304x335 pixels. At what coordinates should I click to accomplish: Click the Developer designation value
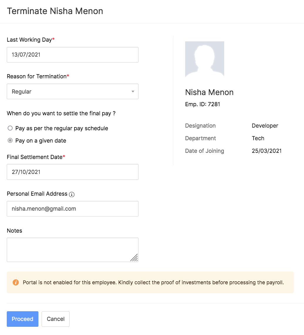pos(265,126)
